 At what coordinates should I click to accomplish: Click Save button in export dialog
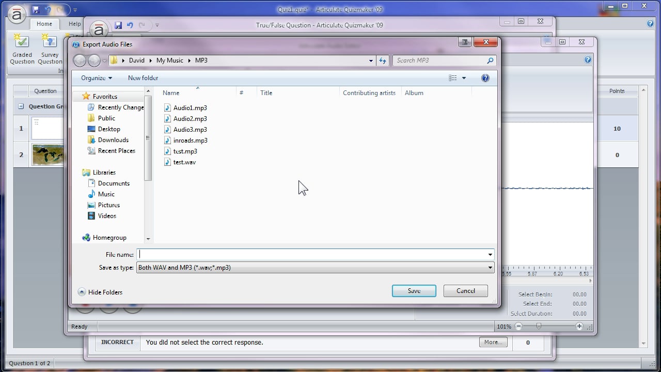(414, 291)
